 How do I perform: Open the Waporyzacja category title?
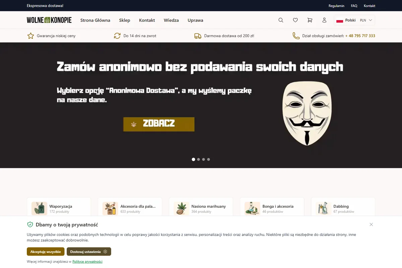pyautogui.click(x=61, y=206)
